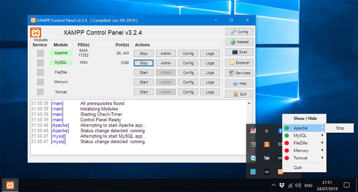This screenshot has height=192, width=358.
Task: Toggle the FileZilla service checkbox
Action: point(40,72)
